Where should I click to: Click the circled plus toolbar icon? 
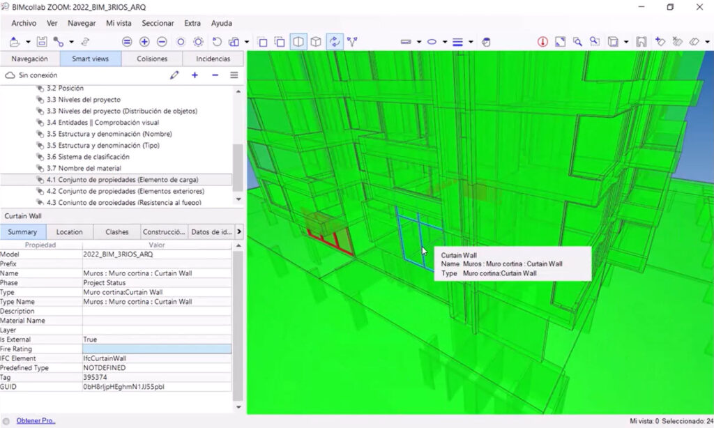pyautogui.click(x=144, y=42)
